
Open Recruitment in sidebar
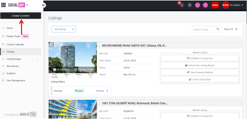(x=13, y=66)
